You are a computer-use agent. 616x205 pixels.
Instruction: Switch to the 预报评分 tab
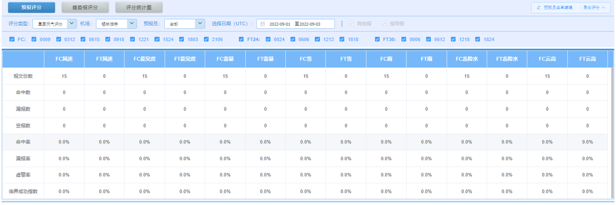pyautogui.click(x=31, y=8)
